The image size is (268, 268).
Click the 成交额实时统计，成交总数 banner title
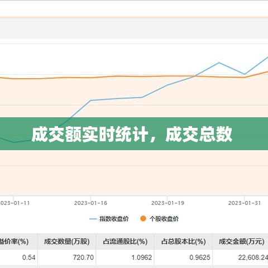[132, 134]
